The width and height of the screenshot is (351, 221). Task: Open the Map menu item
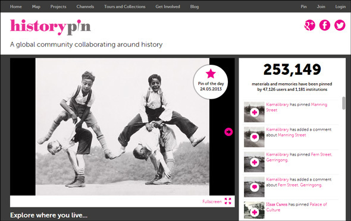tap(36, 7)
